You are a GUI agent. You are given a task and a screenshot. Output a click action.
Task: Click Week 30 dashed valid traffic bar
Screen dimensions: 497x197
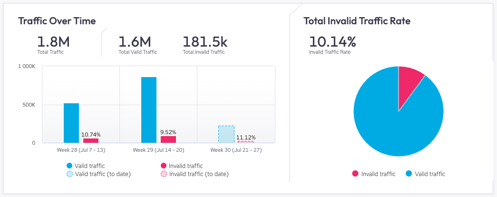(x=226, y=134)
